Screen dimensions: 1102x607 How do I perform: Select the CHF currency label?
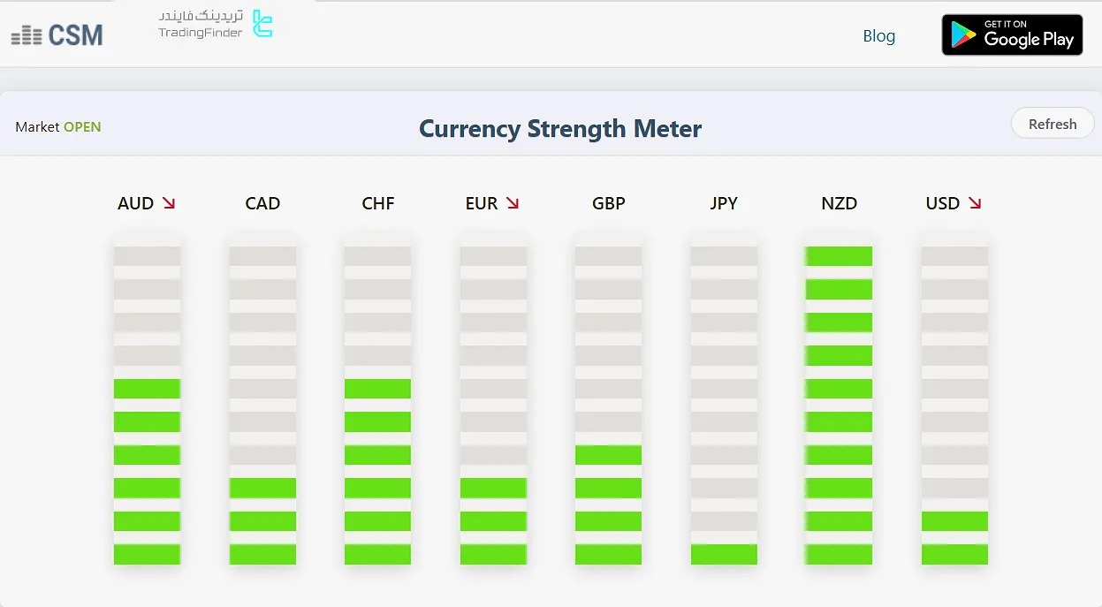tap(378, 203)
